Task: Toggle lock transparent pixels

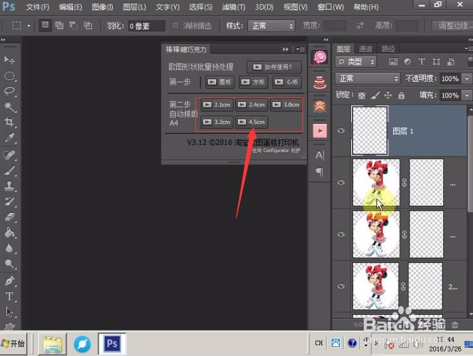Action: [x=361, y=96]
